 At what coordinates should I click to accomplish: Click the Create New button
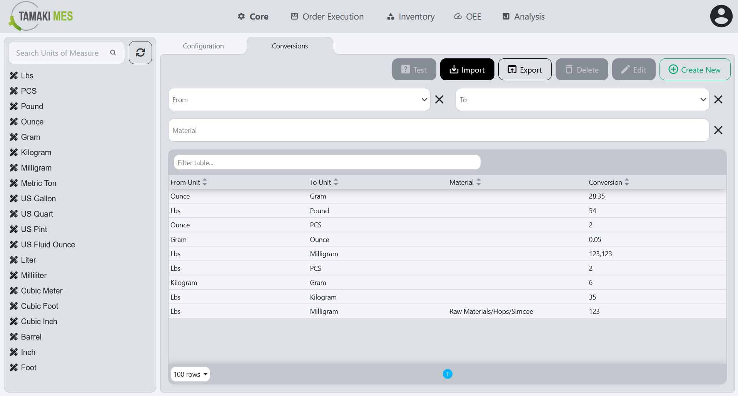tap(695, 70)
